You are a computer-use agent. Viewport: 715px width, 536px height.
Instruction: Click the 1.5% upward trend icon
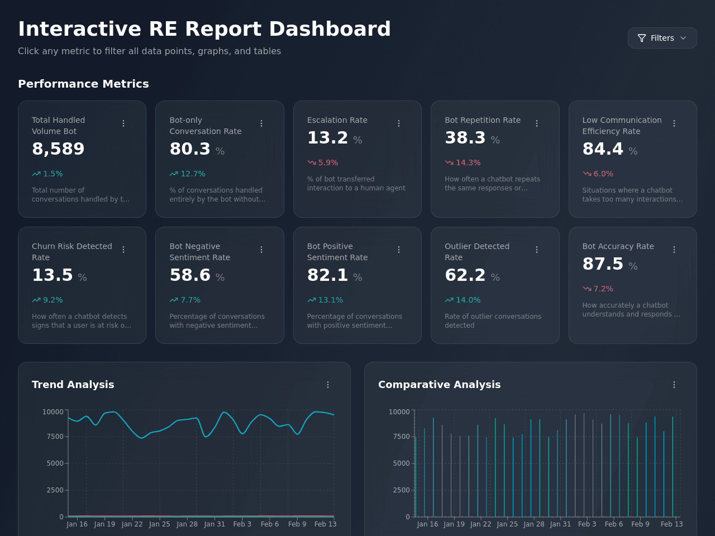click(36, 174)
